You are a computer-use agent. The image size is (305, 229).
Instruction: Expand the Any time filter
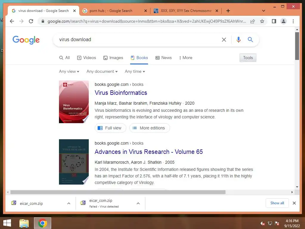coord(135,72)
